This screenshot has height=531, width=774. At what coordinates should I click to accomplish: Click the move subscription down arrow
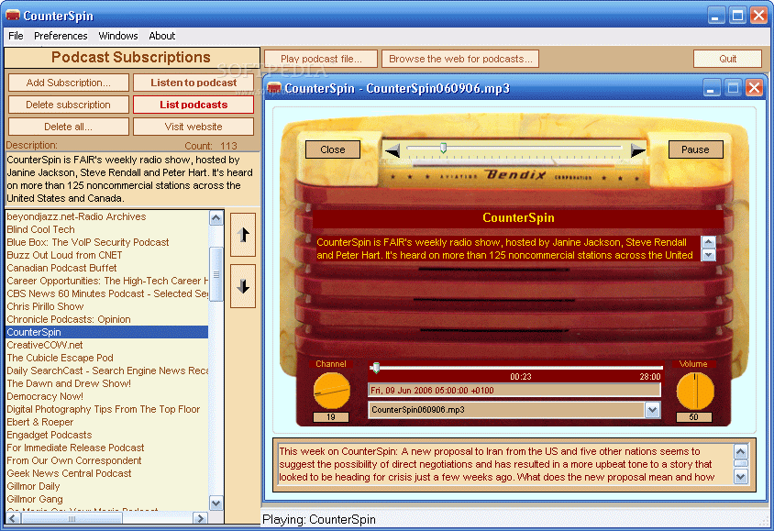(x=243, y=286)
